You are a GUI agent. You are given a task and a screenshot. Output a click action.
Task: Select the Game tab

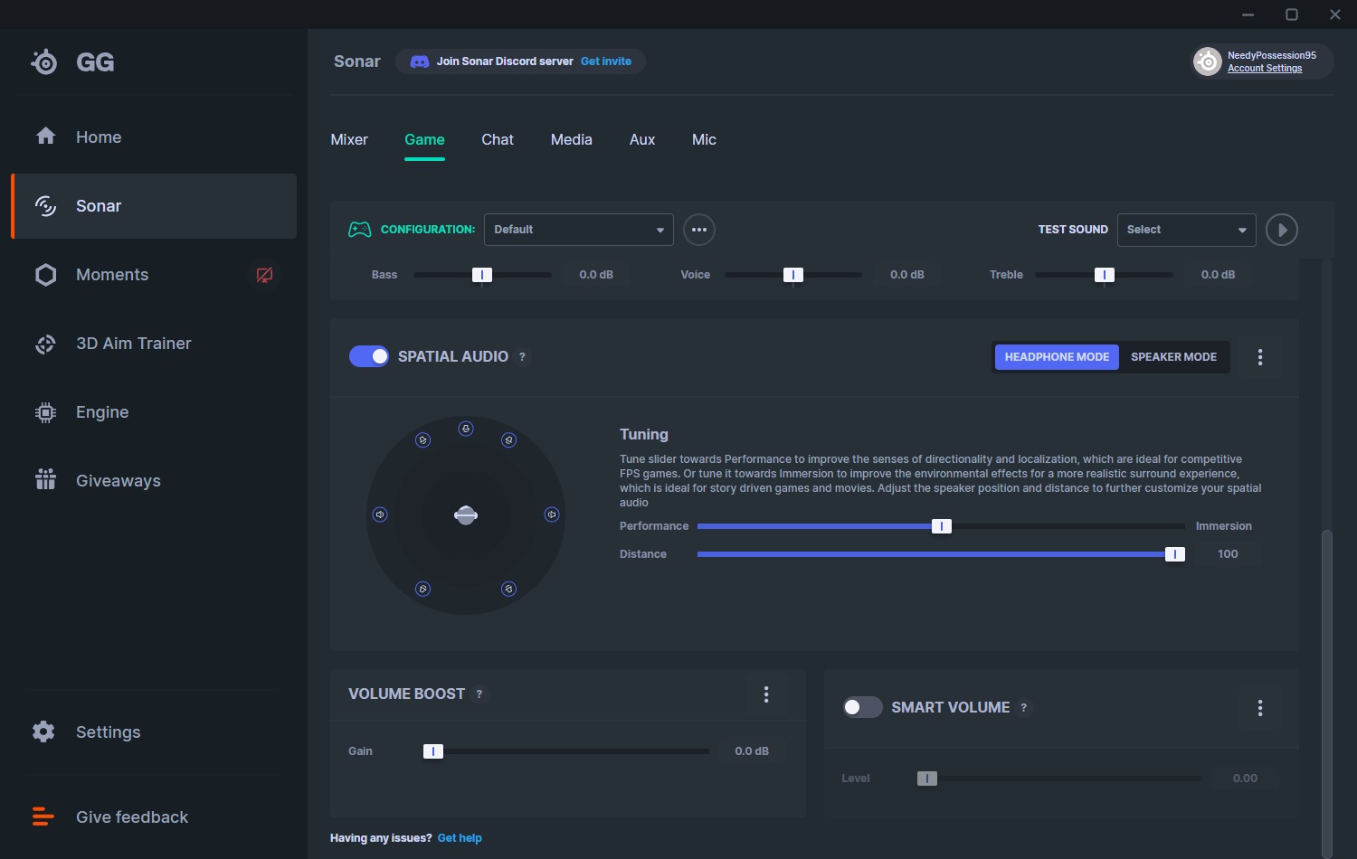[x=424, y=139]
